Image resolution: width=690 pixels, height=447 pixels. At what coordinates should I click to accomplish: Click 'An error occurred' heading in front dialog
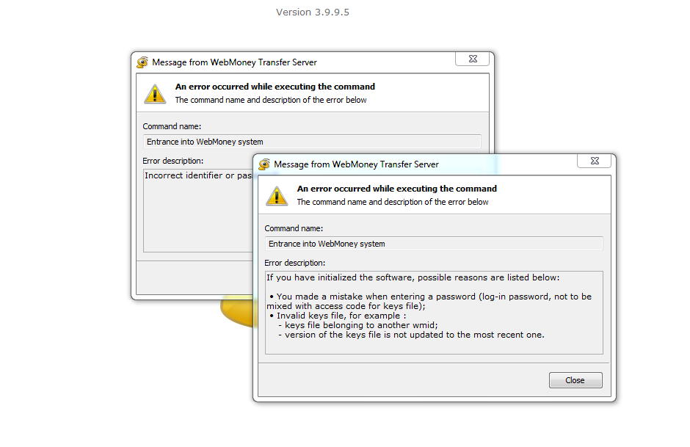(396, 189)
